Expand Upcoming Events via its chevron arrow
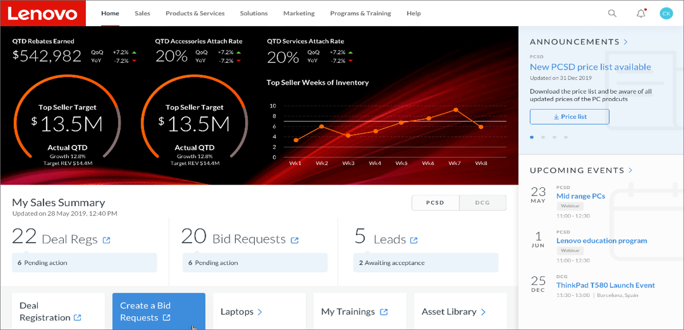Screen dimensions: 684x330 tap(631, 170)
